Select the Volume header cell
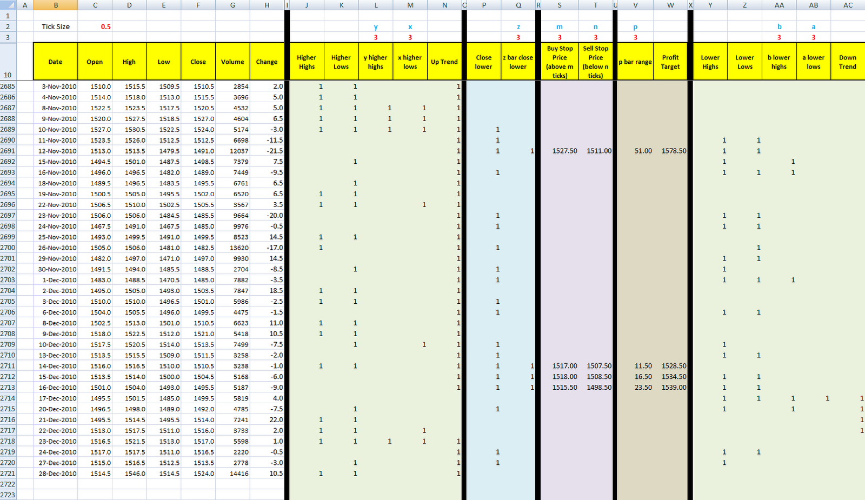Viewport: 865px width, 500px height. pos(232,61)
